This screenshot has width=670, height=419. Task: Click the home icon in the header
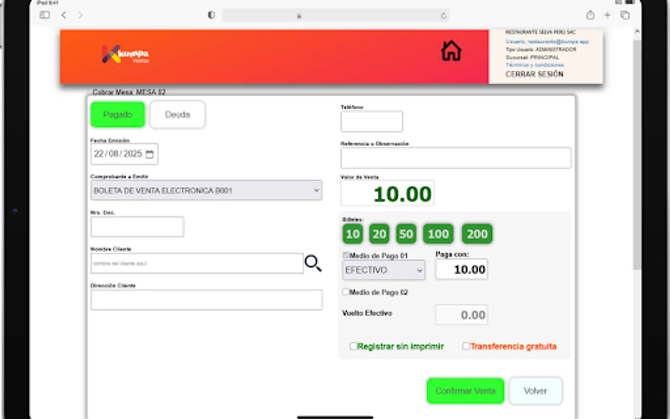click(x=450, y=51)
